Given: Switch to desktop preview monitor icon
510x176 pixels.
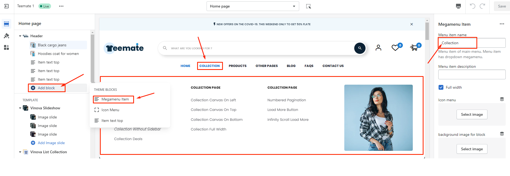Looking at the screenshot, I should pos(458,6).
